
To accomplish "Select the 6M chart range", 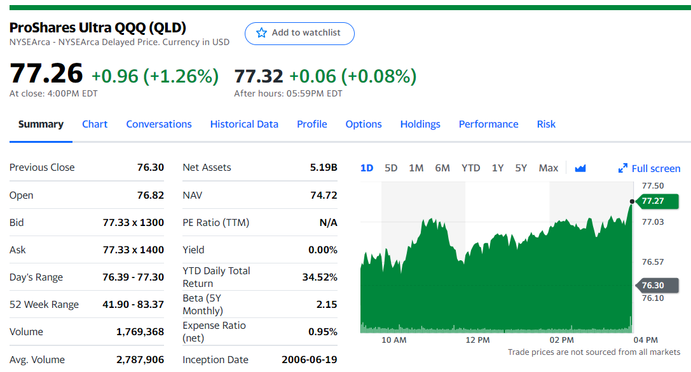I will coord(442,168).
